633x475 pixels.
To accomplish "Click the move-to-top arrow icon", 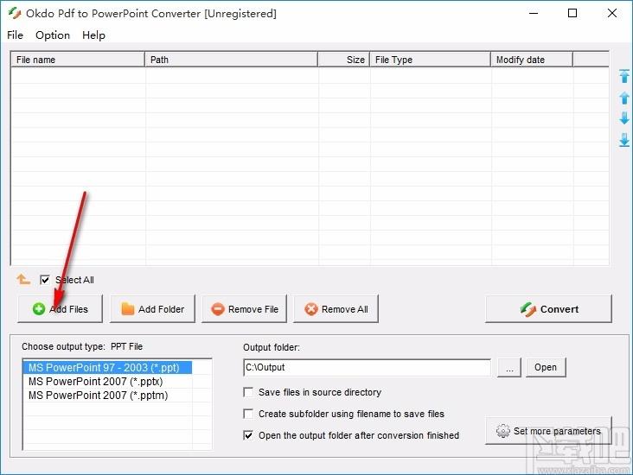I will pos(624,76).
